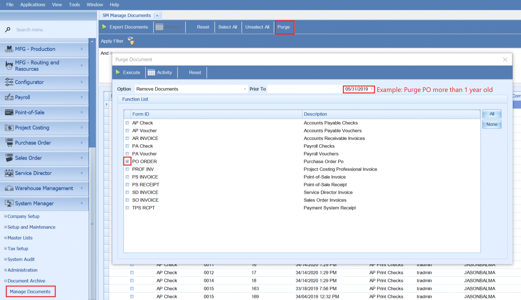Click the Payroll module icon
The height and width of the screenshot is (300, 521).
click(9, 97)
